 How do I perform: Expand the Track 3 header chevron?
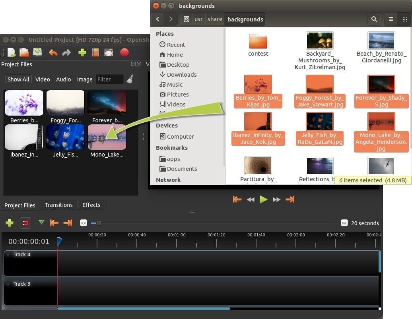pos(8,284)
